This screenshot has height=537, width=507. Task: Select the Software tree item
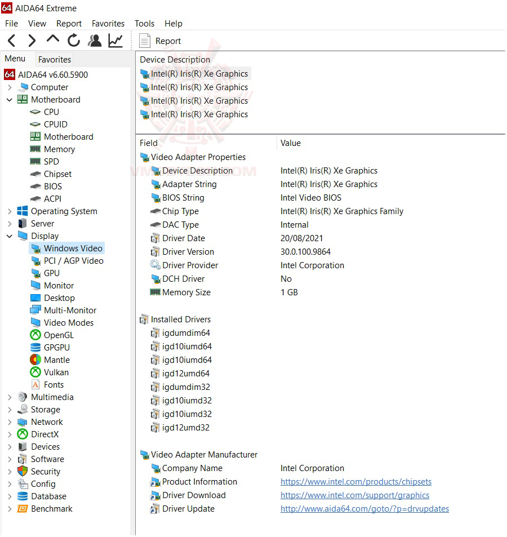pyautogui.click(x=47, y=459)
